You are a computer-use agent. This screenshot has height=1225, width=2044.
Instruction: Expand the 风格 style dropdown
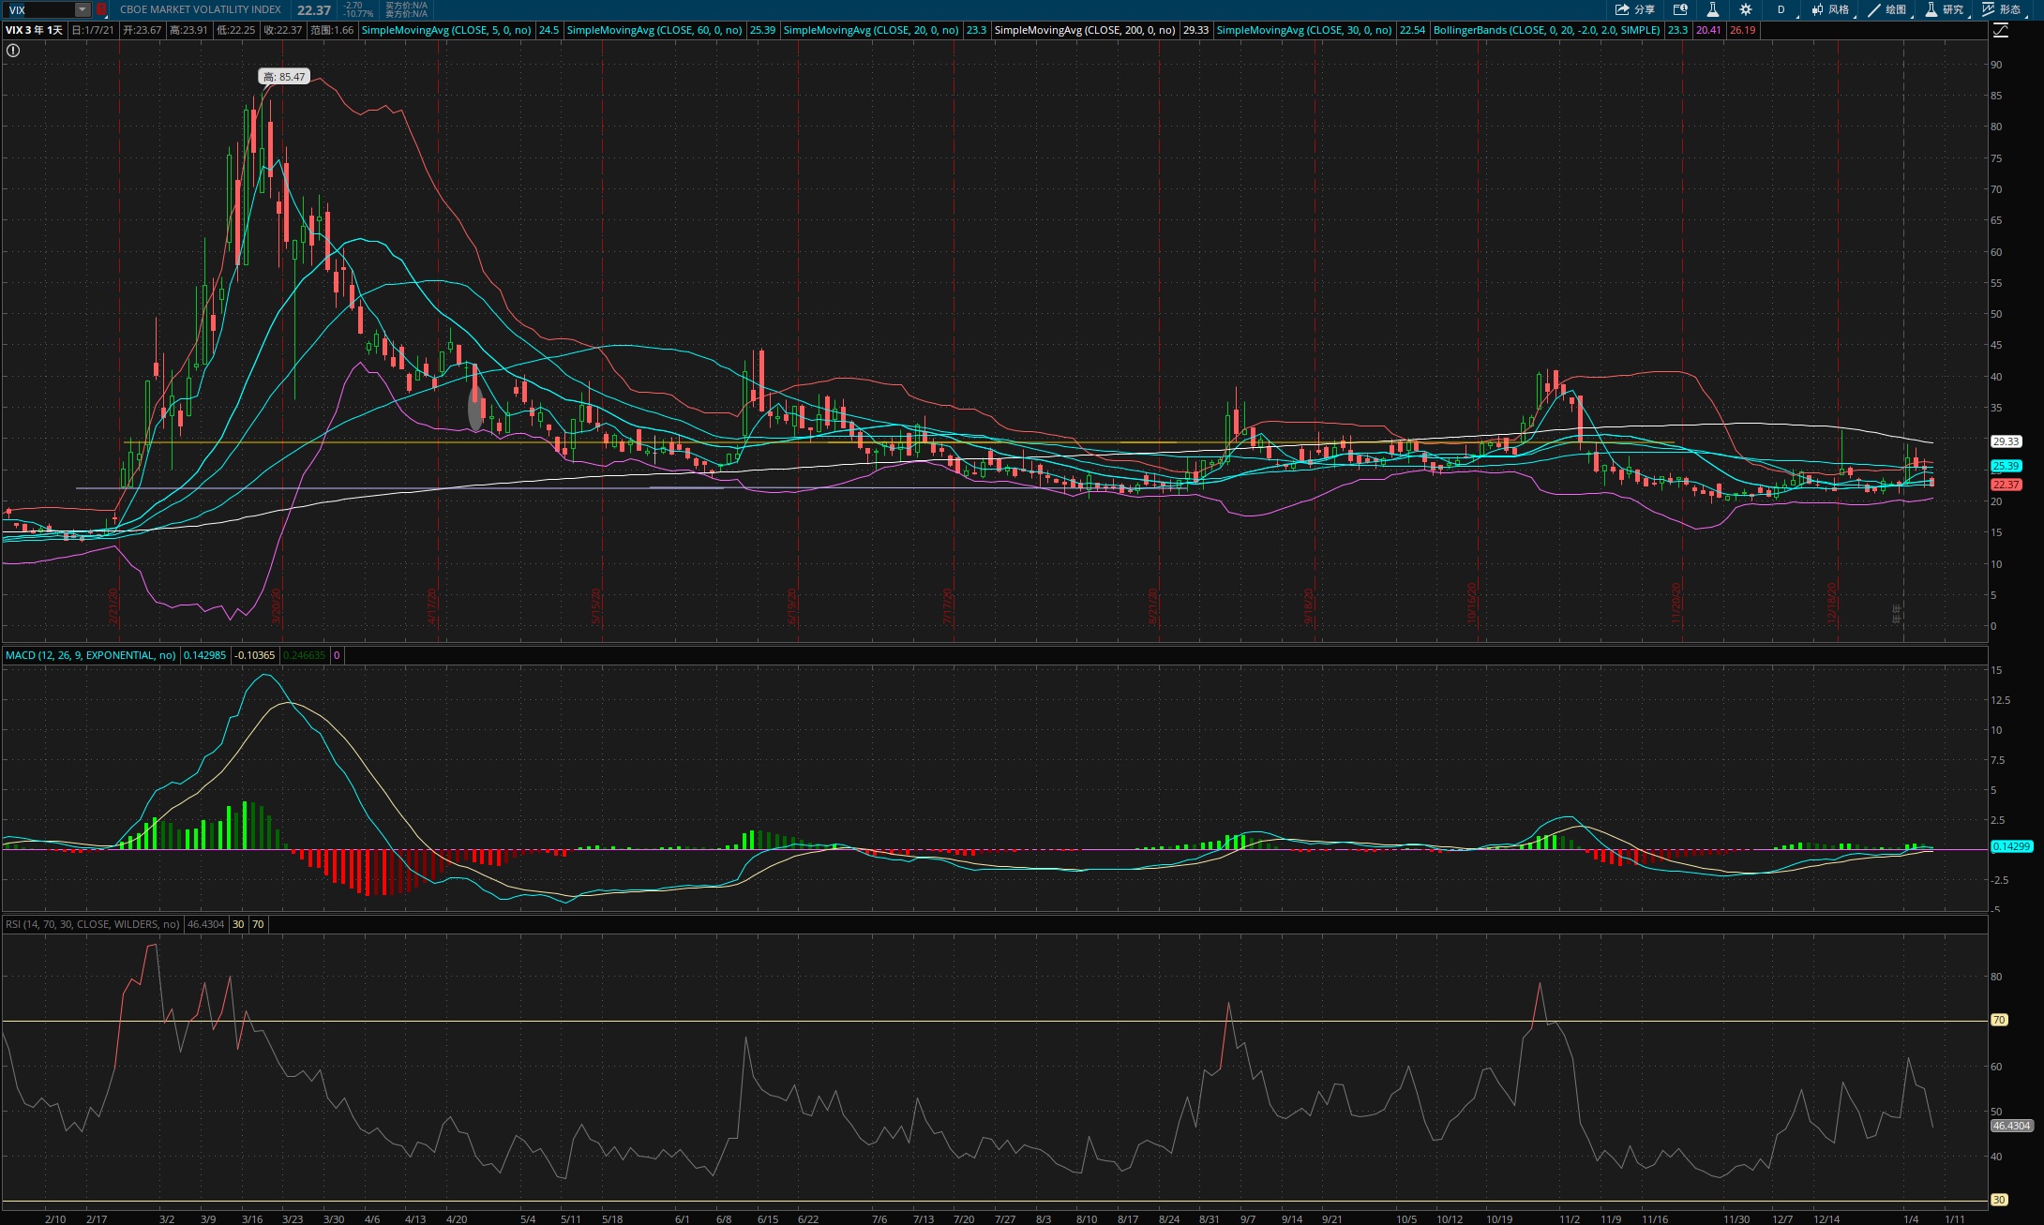tap(1831, 9)
